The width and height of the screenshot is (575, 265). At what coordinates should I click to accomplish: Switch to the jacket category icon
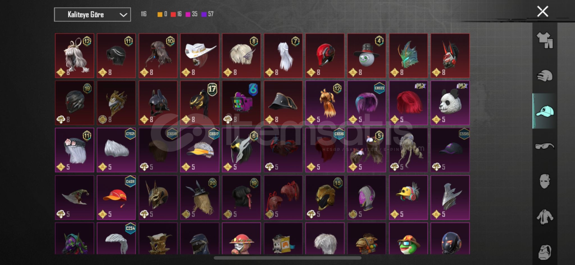coord(544,217)
